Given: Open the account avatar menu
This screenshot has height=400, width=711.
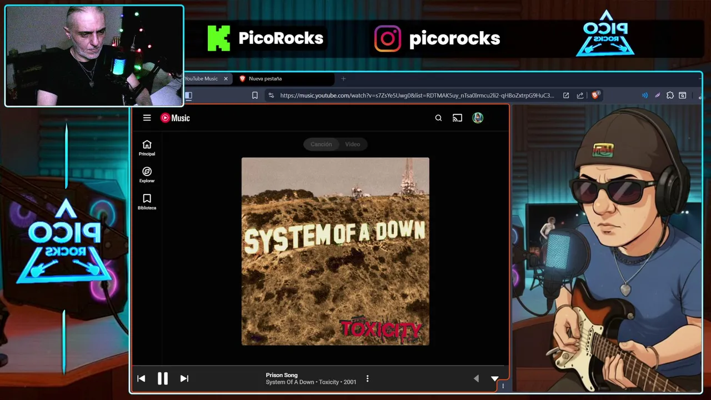Looking at the screenshot, I should (478, 118).
